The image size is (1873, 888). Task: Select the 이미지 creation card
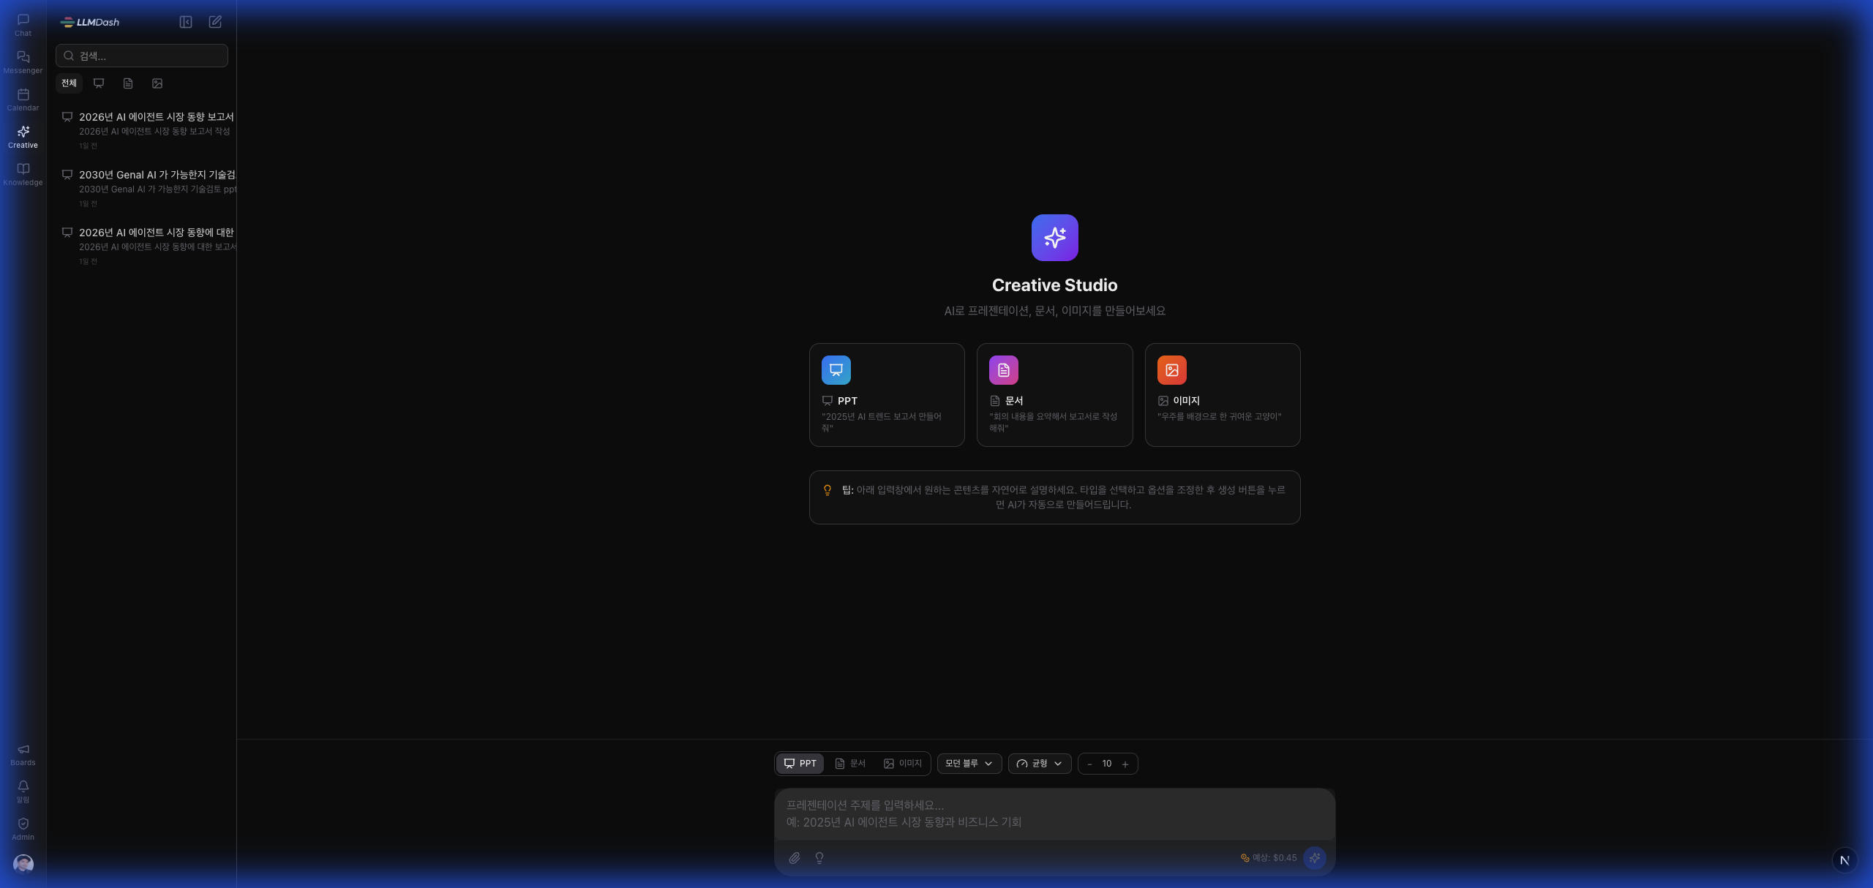[1222, 394]
